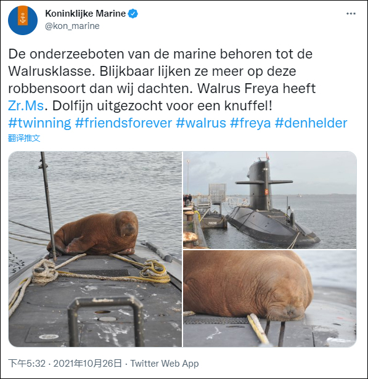
Task: Click the Koninklijke Marine display name
Action: 85,14
